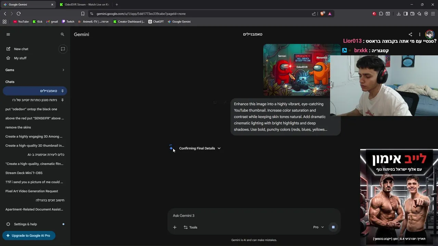This screenshot has width=438, height=246.
Task: Close the Google Gemini tab
Action: pyautogui.click(x=52, y=4)
